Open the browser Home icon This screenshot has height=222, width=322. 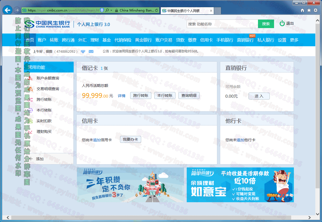click(302, 10)
